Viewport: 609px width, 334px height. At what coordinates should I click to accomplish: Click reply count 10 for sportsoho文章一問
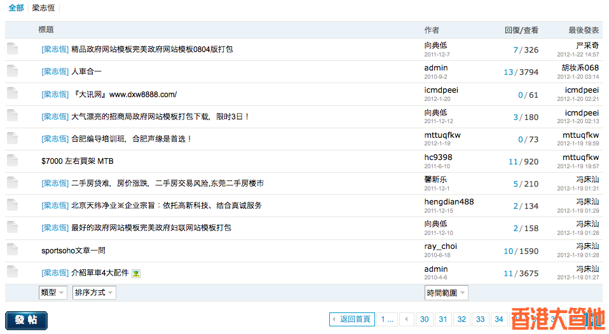(509, 251)
